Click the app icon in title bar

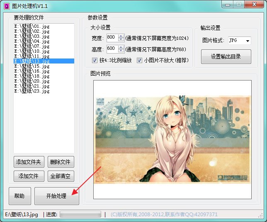[x=7, y=6]
